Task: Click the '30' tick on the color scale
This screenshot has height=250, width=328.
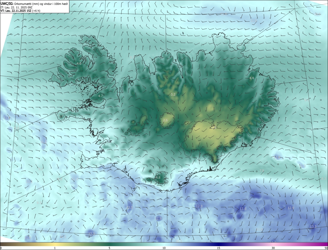Action: 273,248
